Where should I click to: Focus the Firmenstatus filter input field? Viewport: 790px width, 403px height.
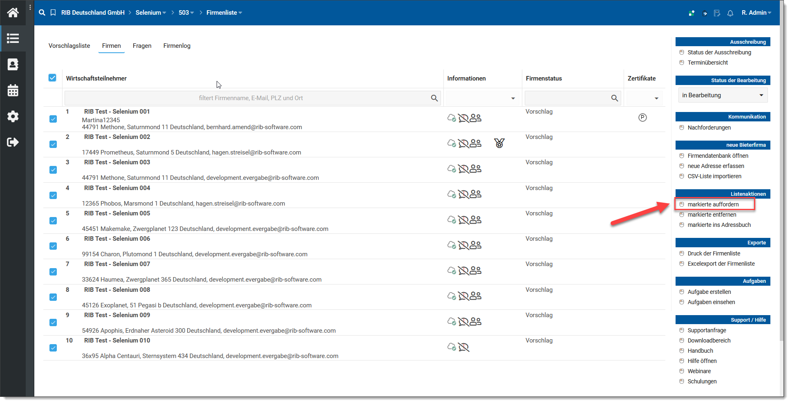tap(573, 98)
